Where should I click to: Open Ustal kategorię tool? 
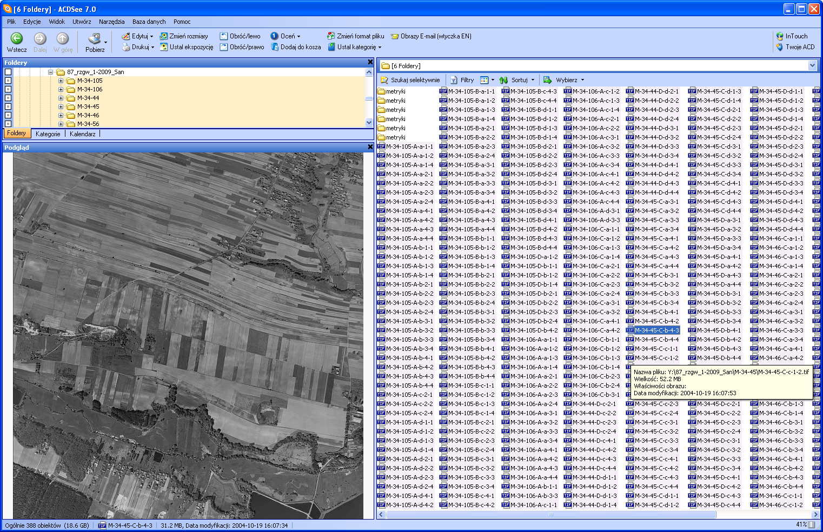pyautogui.click(x=355, y=47)
